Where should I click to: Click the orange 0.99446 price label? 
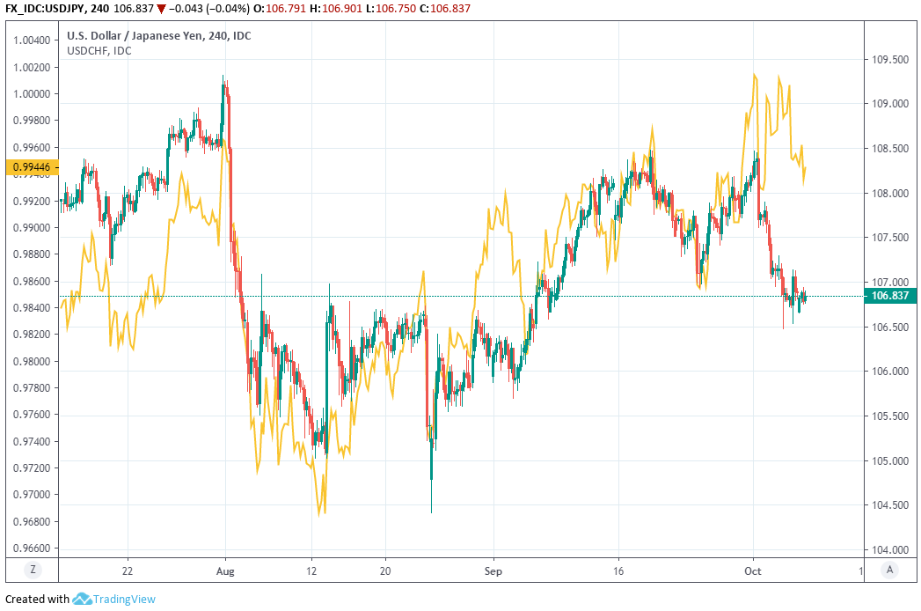coord(32,166)
